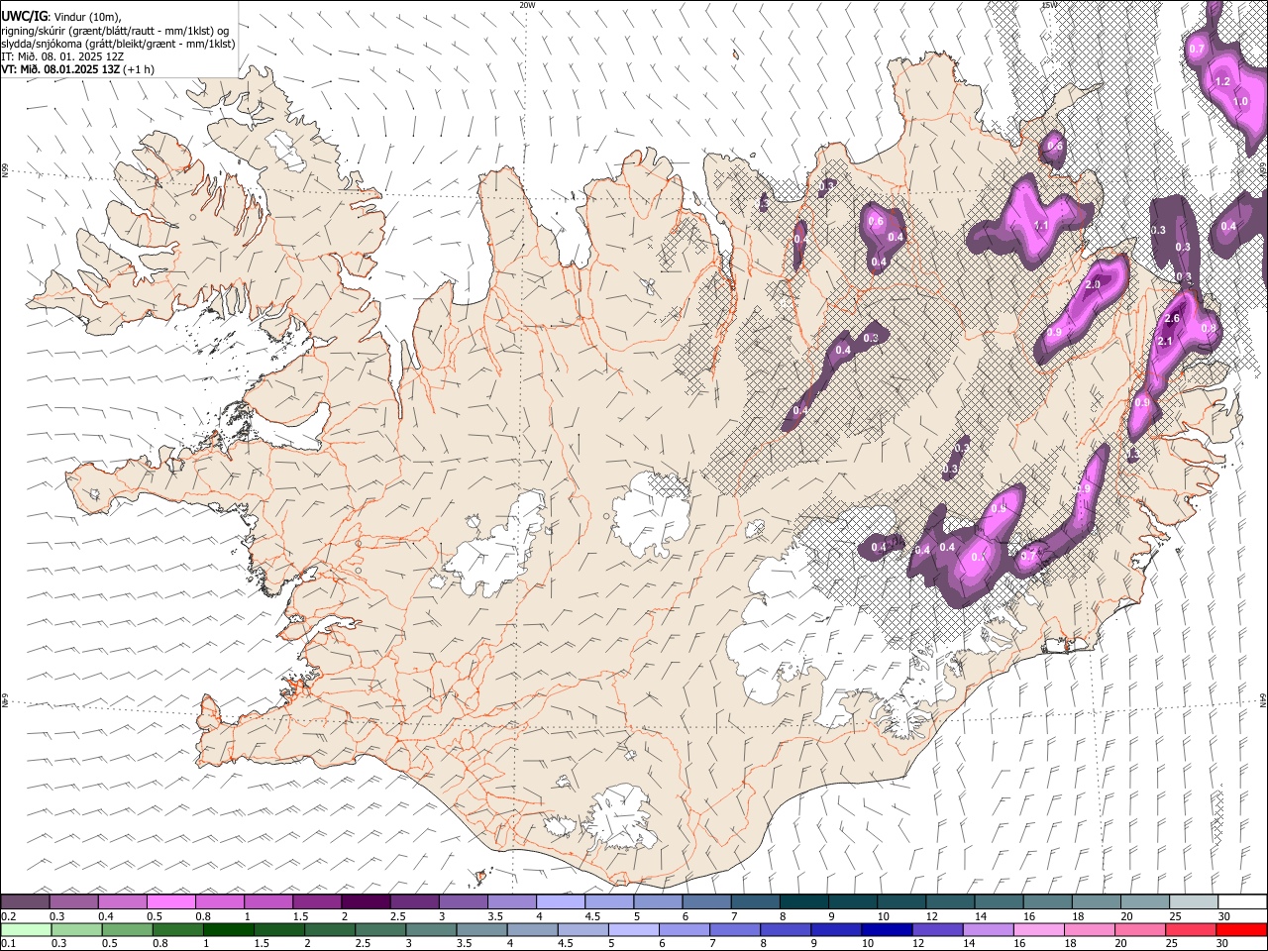Click the '1.0' precipitation value on the map
Screen dimensions: 1268x951
pyautogui.click(x=1240, y=103)
